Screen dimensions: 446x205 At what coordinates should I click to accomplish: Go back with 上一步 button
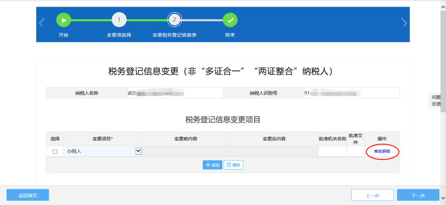pos(372,195)
